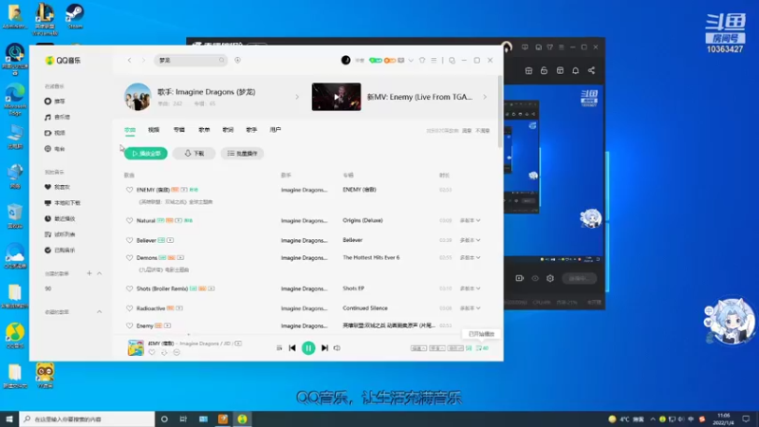
Task: Open 本地和下载 in the sidebar
Action: (63, 203)
